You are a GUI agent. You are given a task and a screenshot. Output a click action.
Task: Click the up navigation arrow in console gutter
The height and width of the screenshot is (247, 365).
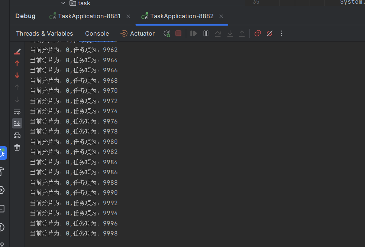[17, 63]
